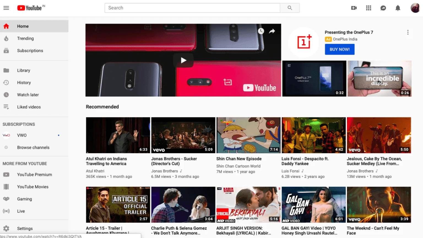Screen dimensions: 423x238
Task: Click the YouTube logo
Action: coord(30,8)
